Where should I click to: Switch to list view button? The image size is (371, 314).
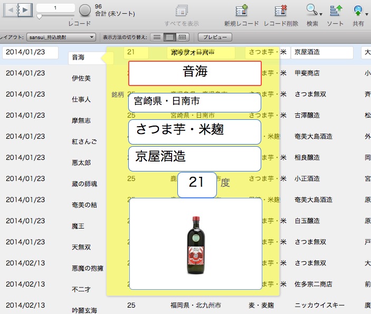pyautogui.click(x=169, y=37)
